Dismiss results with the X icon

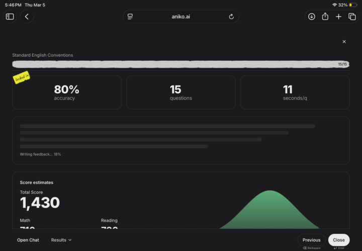344,42
